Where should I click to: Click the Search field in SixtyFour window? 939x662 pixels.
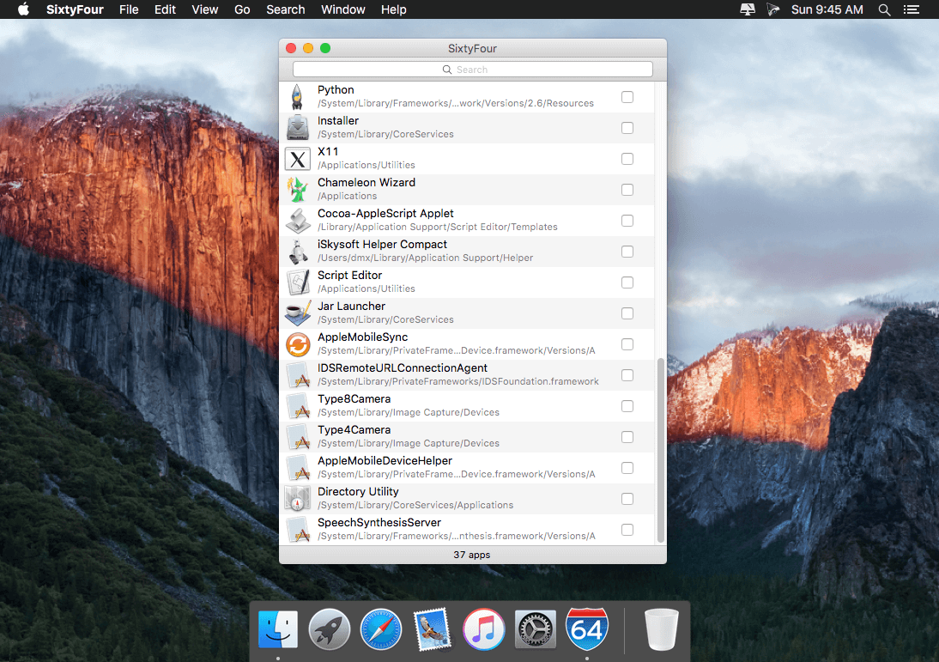pyautogui.click(x=472, y=70)
